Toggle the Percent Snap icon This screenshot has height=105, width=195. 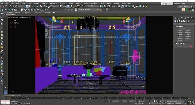pos(78,6)
